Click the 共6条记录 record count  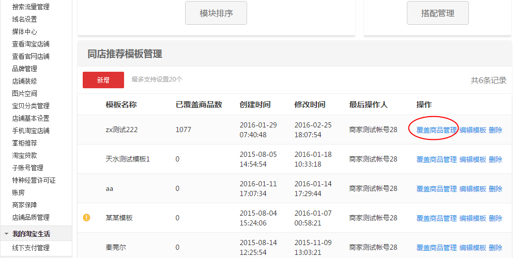click(488, 80)
